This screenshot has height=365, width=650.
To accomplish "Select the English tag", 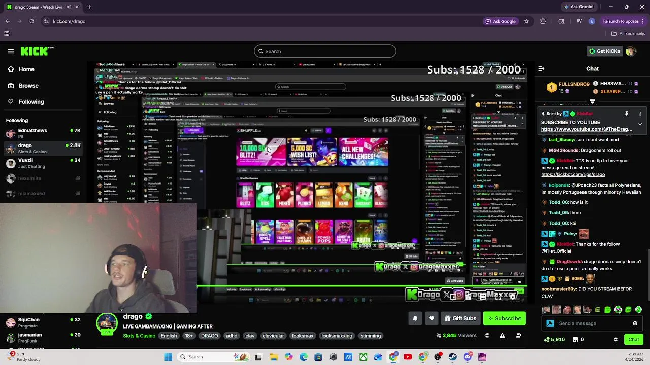I will 169,336.
